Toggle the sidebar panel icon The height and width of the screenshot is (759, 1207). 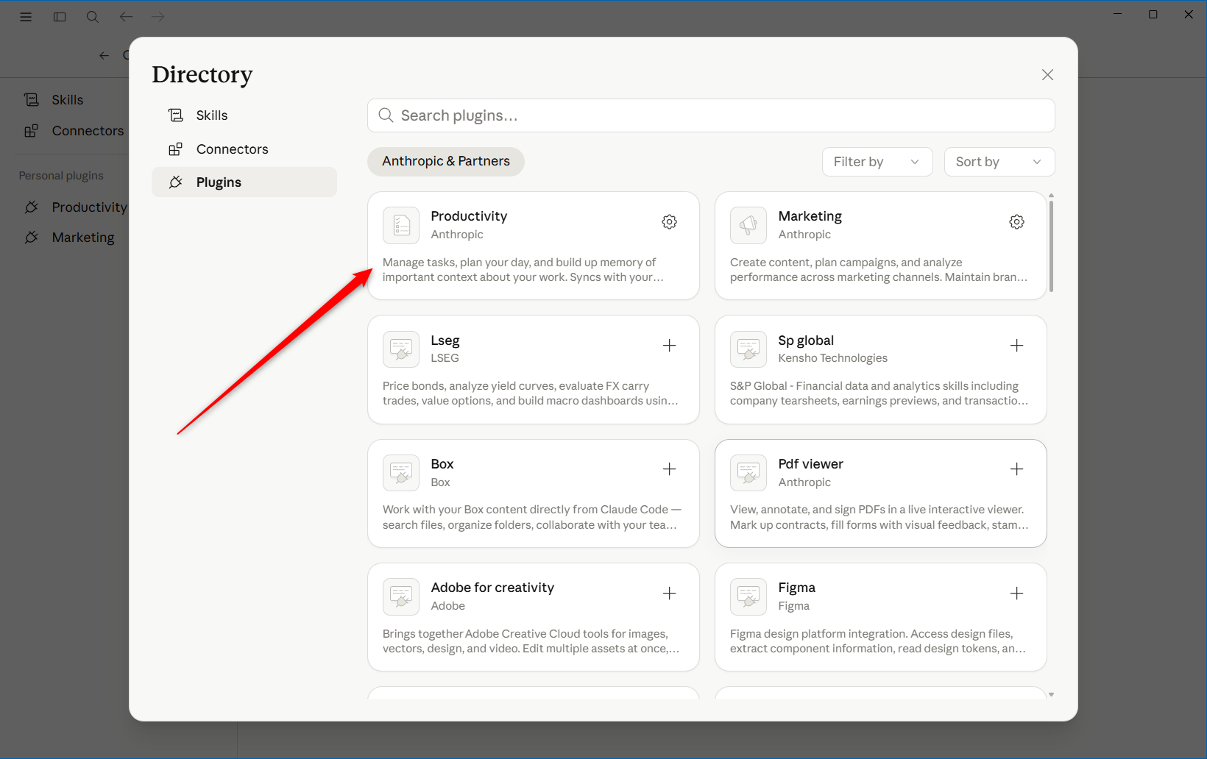[x=60, y=16]
